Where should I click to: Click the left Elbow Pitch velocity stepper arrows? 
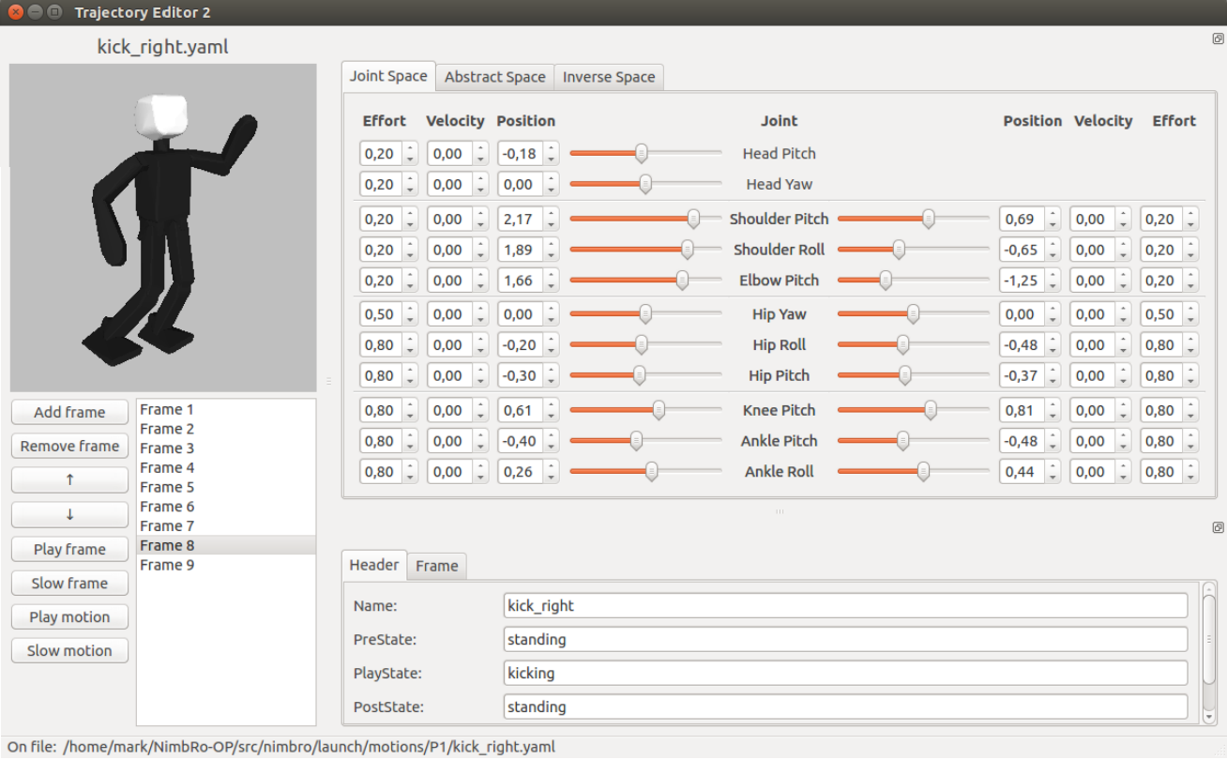480,280
